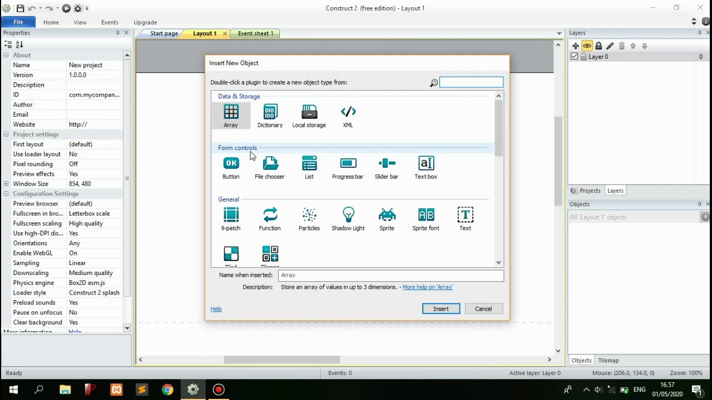The width and height of the screenshot is (712, 400).
Task: Start debug mode with the bug icon
Action: pyautogui.click(x=78, y=8)
